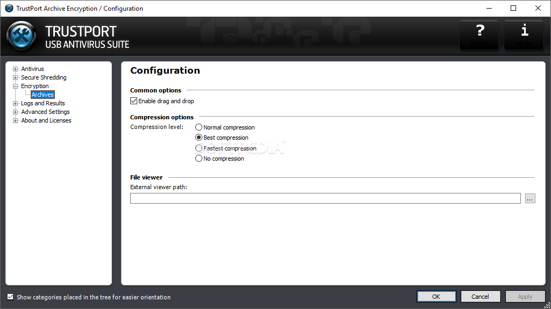Collapse the Encryption tree node

(x=15, y=86)
